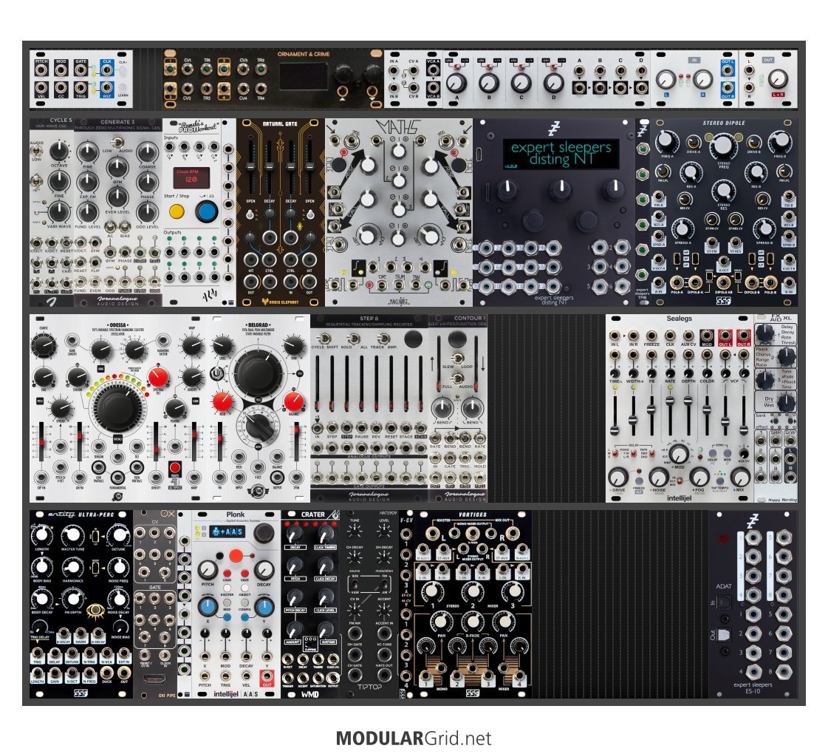The height and width of the screenshot is (754, 828).
Task: Click the WMD logo on Crater
Action: [x=310, y=694]
